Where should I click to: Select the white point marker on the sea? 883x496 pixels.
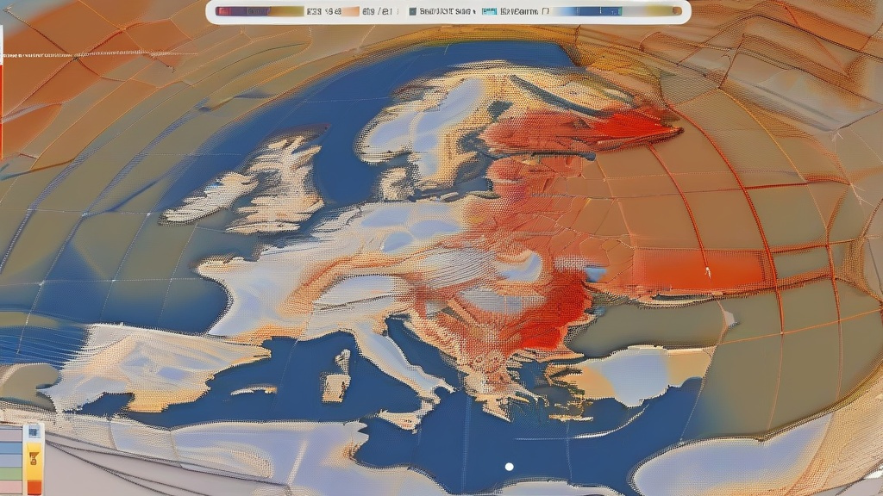[509, 467]
